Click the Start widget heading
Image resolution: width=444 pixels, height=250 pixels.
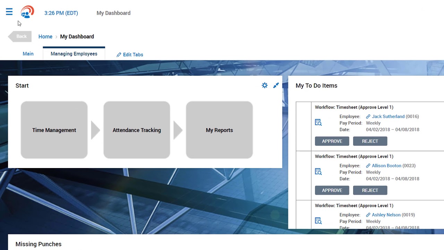22,86
